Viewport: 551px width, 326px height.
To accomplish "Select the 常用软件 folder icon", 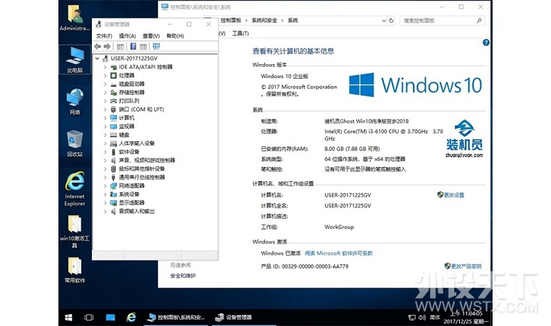I will [x=75, y=270].
